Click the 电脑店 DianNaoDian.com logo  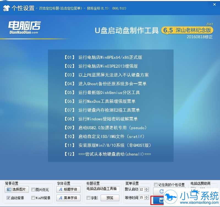(x=24, y=27)
